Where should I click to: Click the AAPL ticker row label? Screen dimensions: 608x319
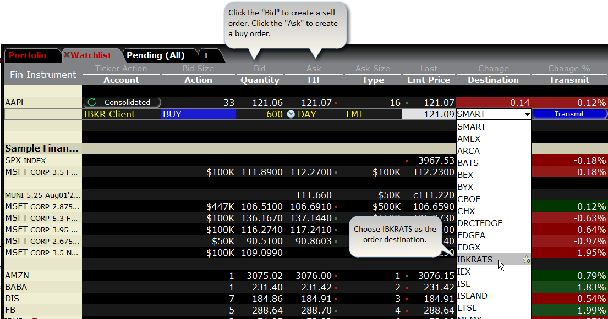(15, 103)
